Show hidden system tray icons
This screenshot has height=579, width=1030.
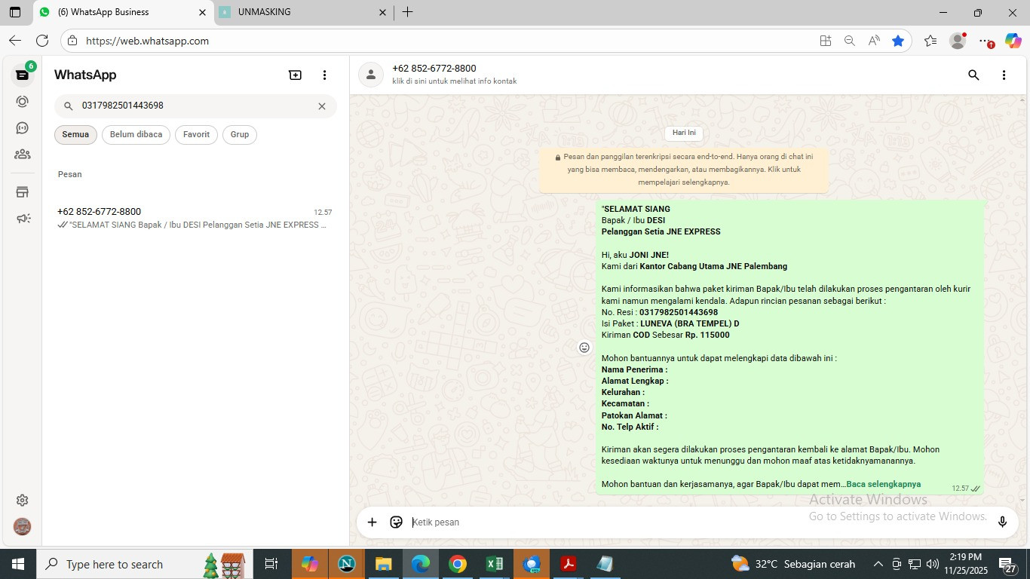[x=878, y=564]
